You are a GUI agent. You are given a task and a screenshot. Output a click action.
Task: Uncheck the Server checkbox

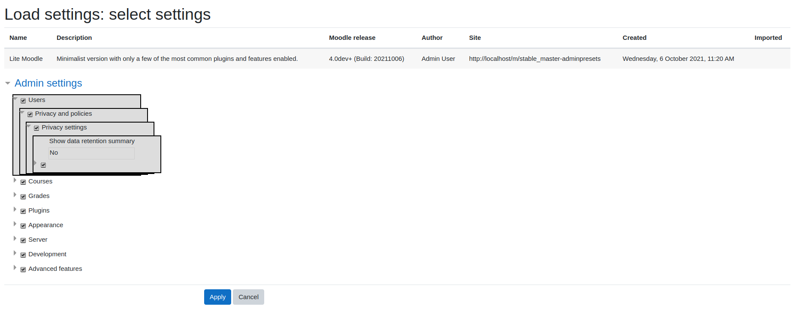point(23,240)
